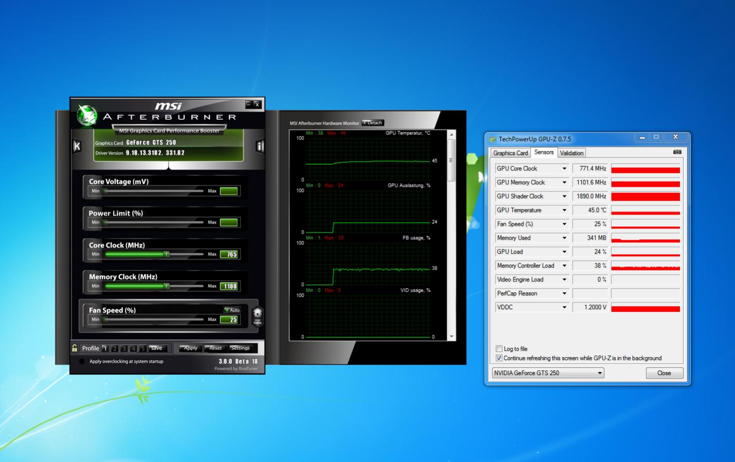The width and height of the screenshot is (735, 462).
Task: Select profile slot 1 in Afterburner
Action: click(105, 348)
